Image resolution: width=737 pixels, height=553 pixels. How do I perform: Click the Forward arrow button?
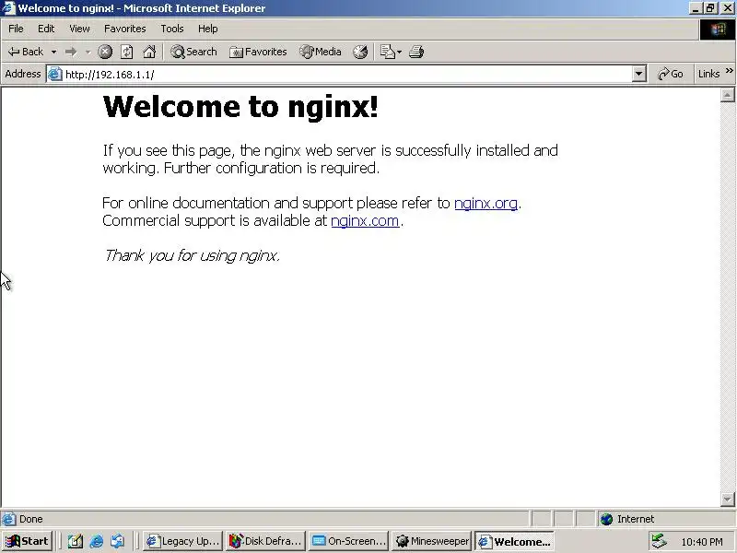tap(71, 52)
